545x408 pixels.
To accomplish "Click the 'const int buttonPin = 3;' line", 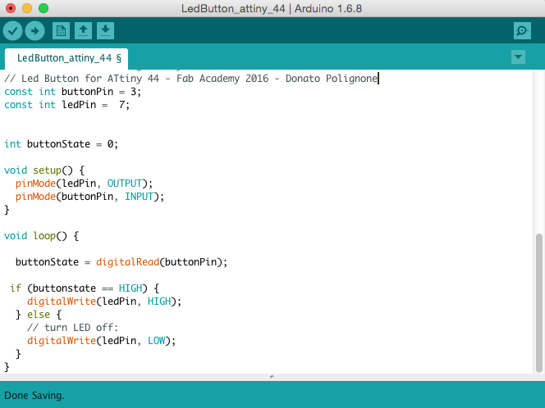I will (73, 92).
